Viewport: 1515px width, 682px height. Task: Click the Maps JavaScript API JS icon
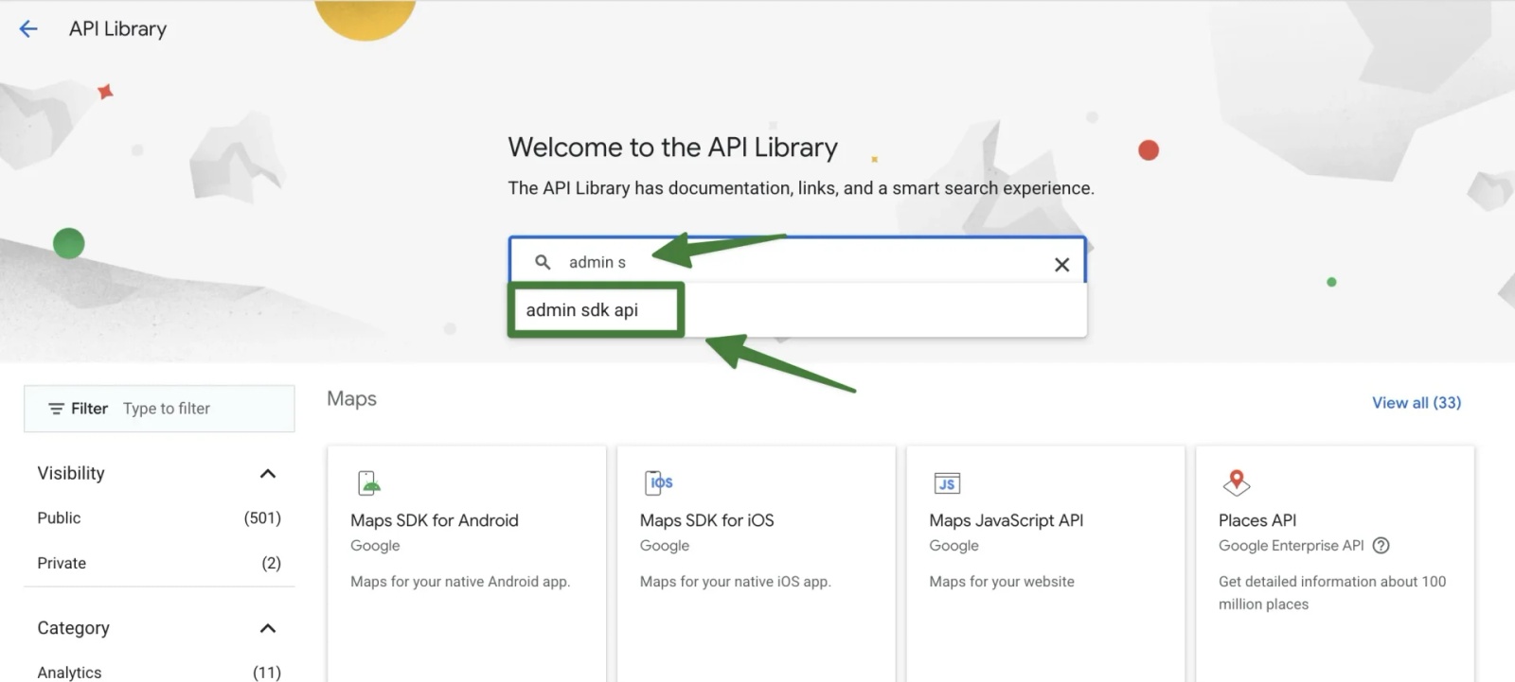tap(947, 483)
